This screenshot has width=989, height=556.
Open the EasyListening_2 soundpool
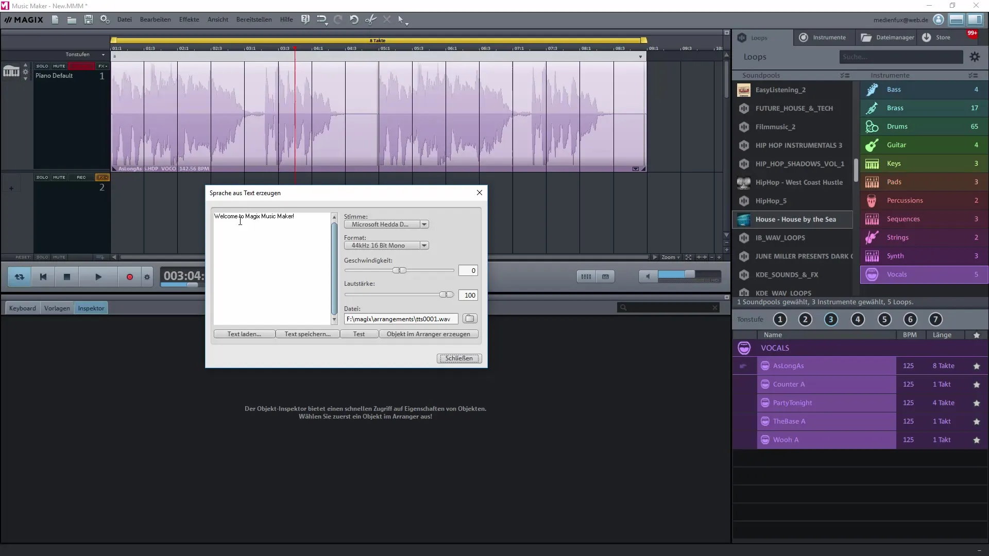click(792, 90)
